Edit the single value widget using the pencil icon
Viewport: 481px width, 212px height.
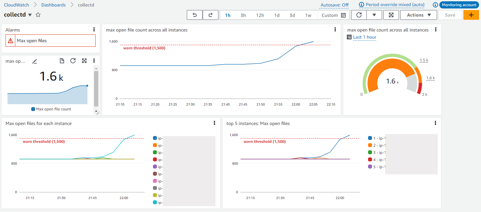[34, 61]
